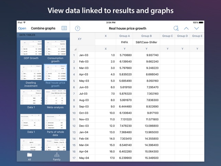Viewport: 221px width, 166px height.
Task: Select the All folder icon tab
Action: pyautogui.click(x=30, y=156)
